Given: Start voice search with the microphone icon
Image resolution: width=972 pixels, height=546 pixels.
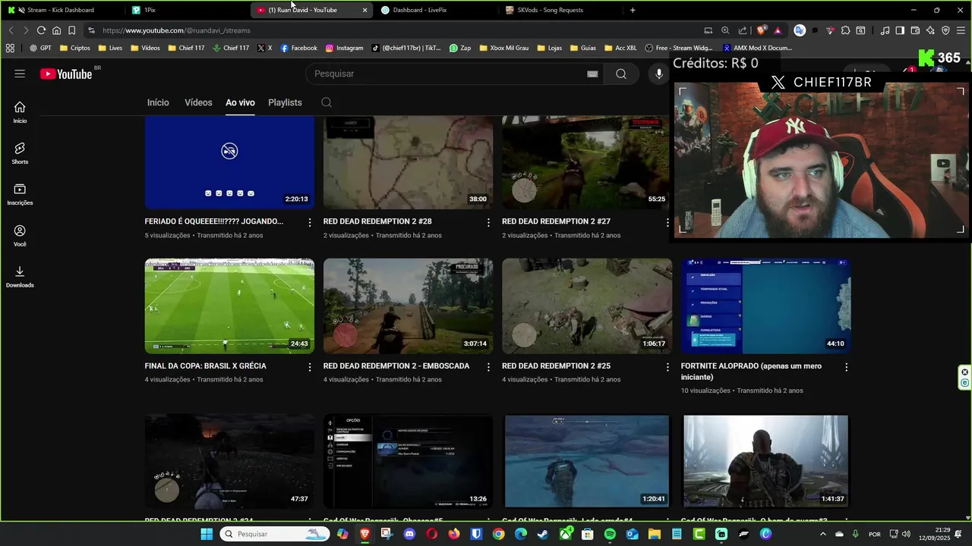Looking at the screenshot, I should point(659,74).
